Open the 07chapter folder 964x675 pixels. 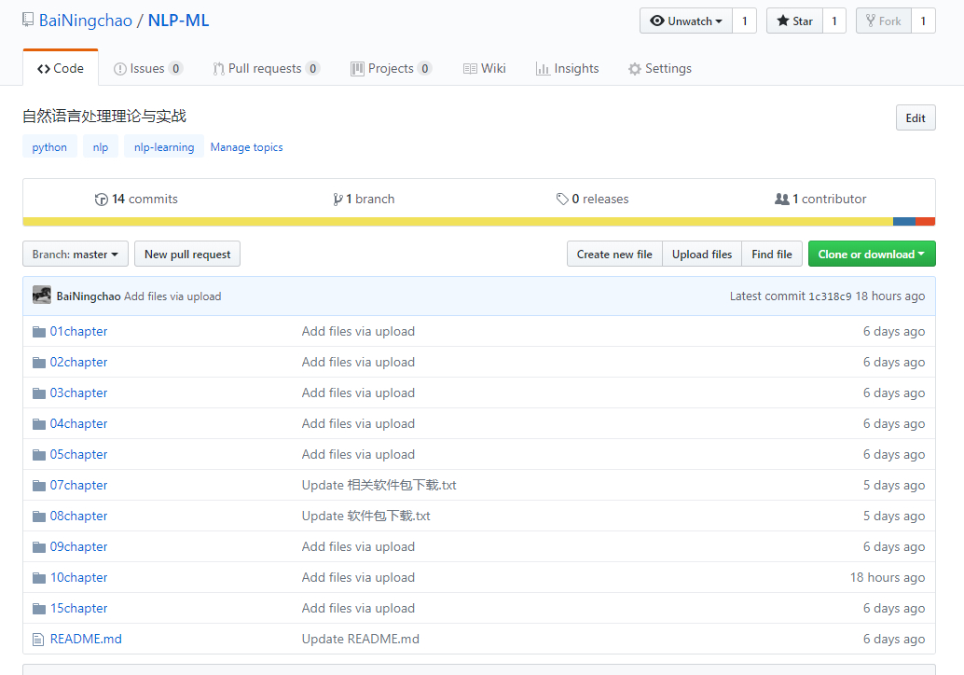click(78, 485)
